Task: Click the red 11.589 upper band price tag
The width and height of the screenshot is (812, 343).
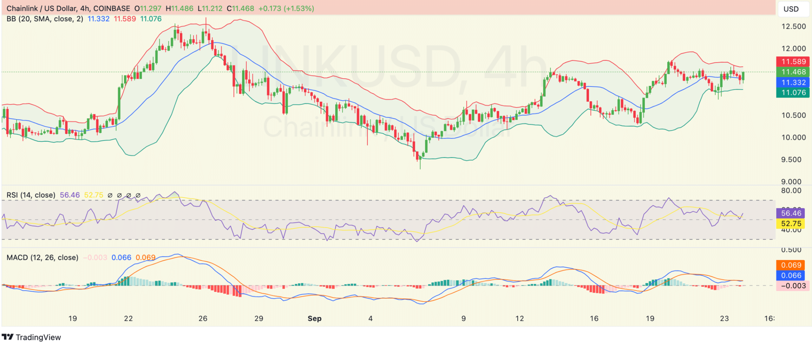Action: 793,61
